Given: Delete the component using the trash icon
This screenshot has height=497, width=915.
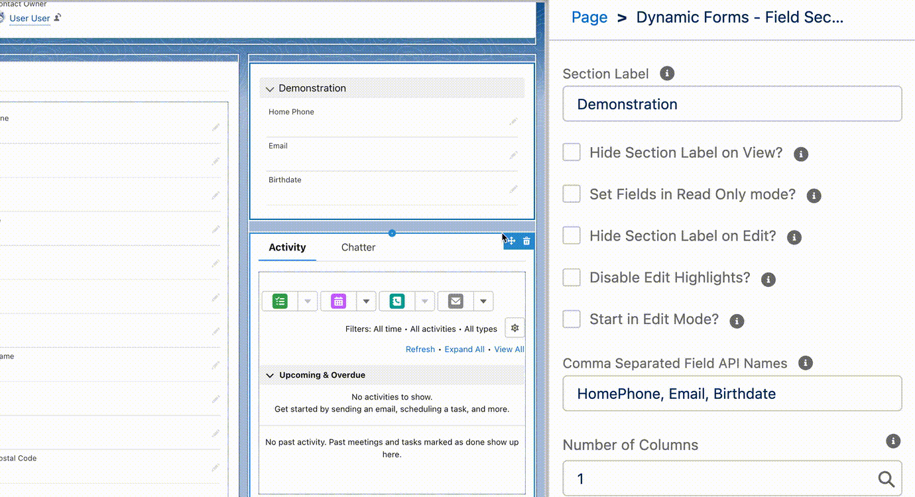Looking at the screenshot, I should tap(526, 241).
